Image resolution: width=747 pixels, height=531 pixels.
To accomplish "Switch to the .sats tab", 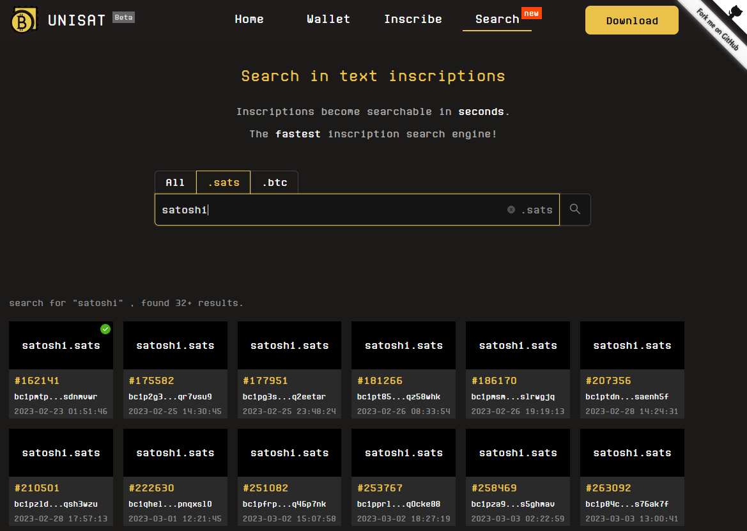I will [224, 182].
